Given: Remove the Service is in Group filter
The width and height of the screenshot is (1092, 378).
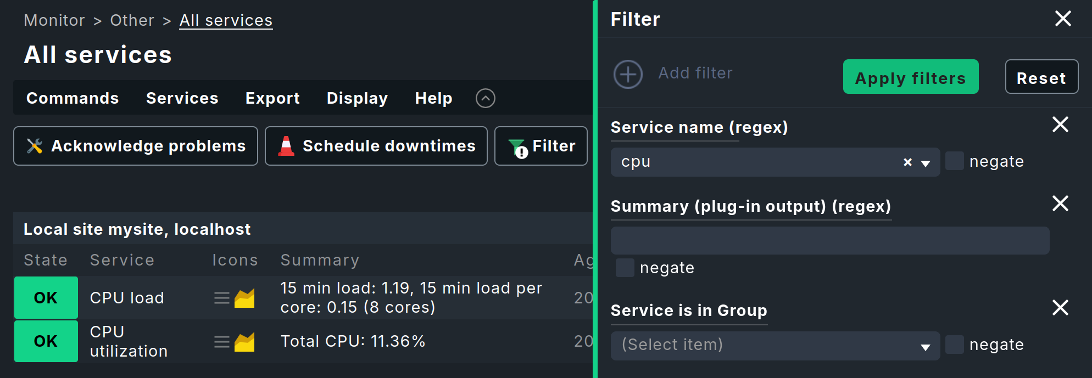Looking at the screenshot, I should [x=1060, y=308].
